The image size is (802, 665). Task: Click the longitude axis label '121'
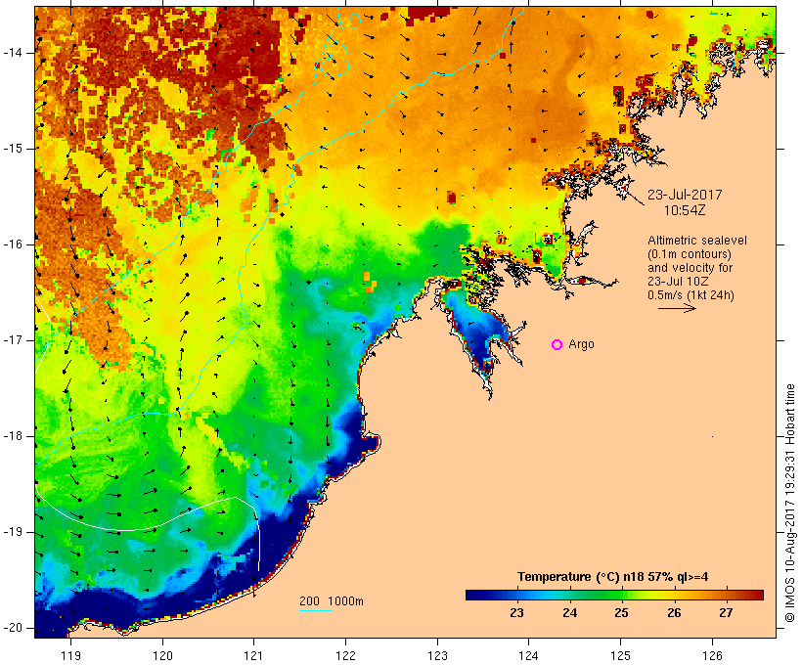[x=254, y=656]
